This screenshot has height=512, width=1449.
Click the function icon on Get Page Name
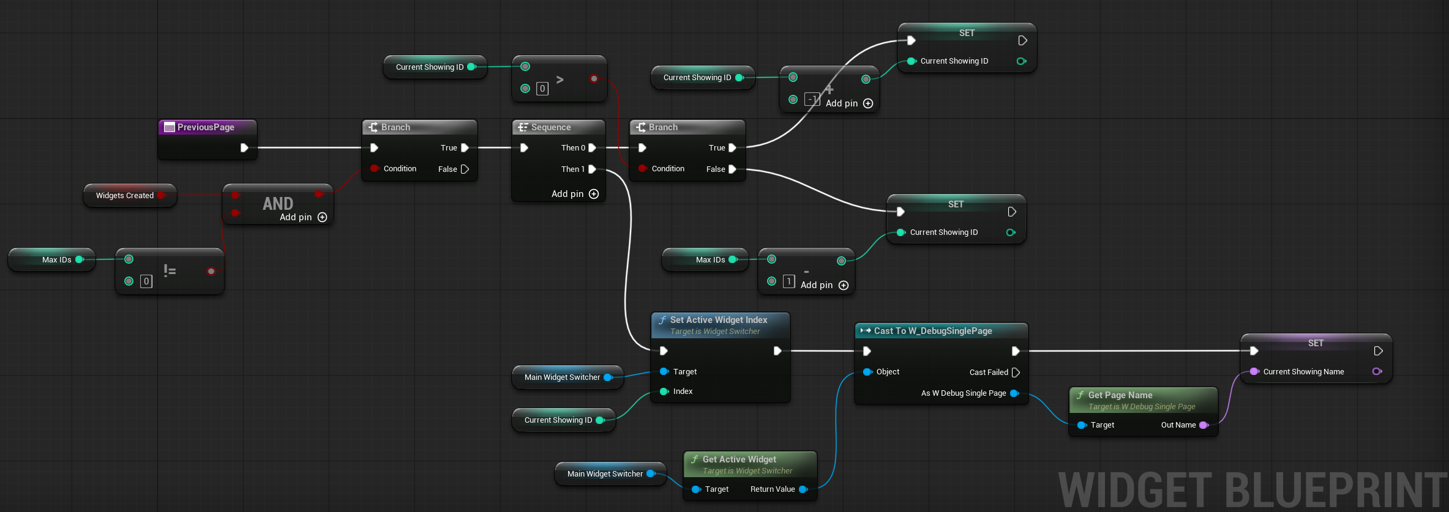[1080, 395]
